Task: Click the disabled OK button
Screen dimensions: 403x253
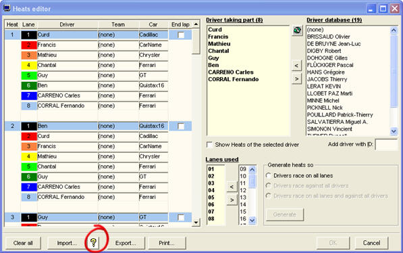Action: point(333,243)
